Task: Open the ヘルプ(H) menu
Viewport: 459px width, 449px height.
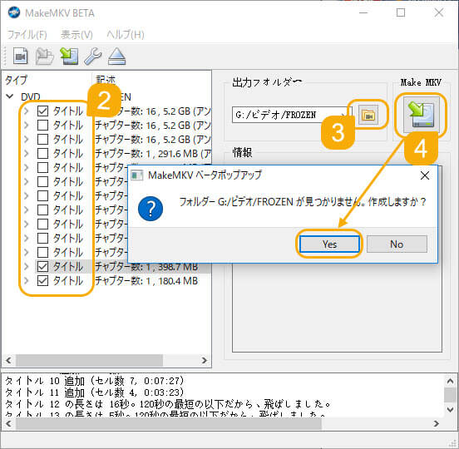Action: click(126, 35)
